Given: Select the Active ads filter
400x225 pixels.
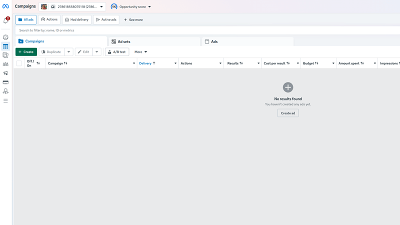Looking at the screenshot, I should coord(106,19).
